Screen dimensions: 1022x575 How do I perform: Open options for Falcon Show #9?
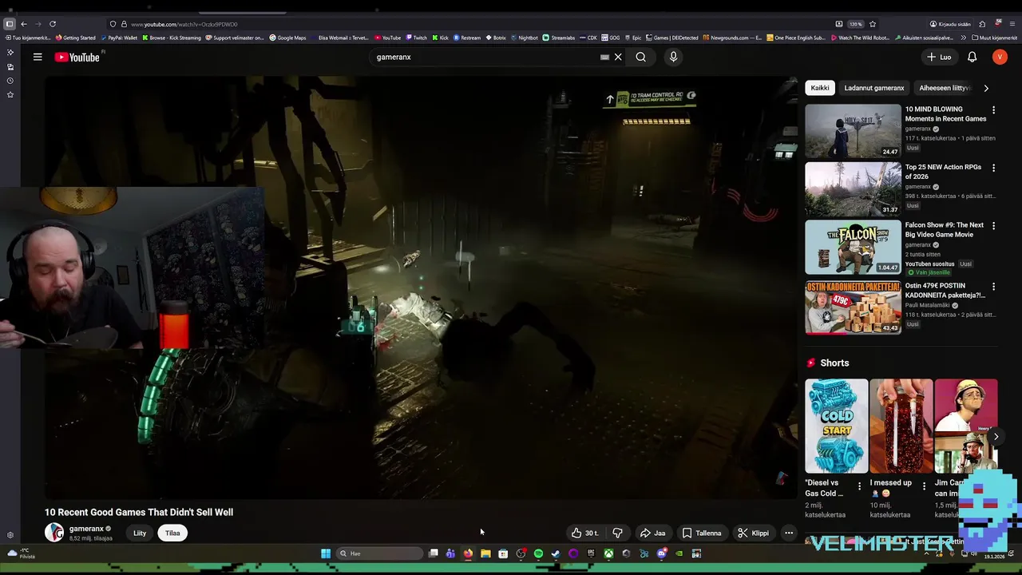coord(993,226)
